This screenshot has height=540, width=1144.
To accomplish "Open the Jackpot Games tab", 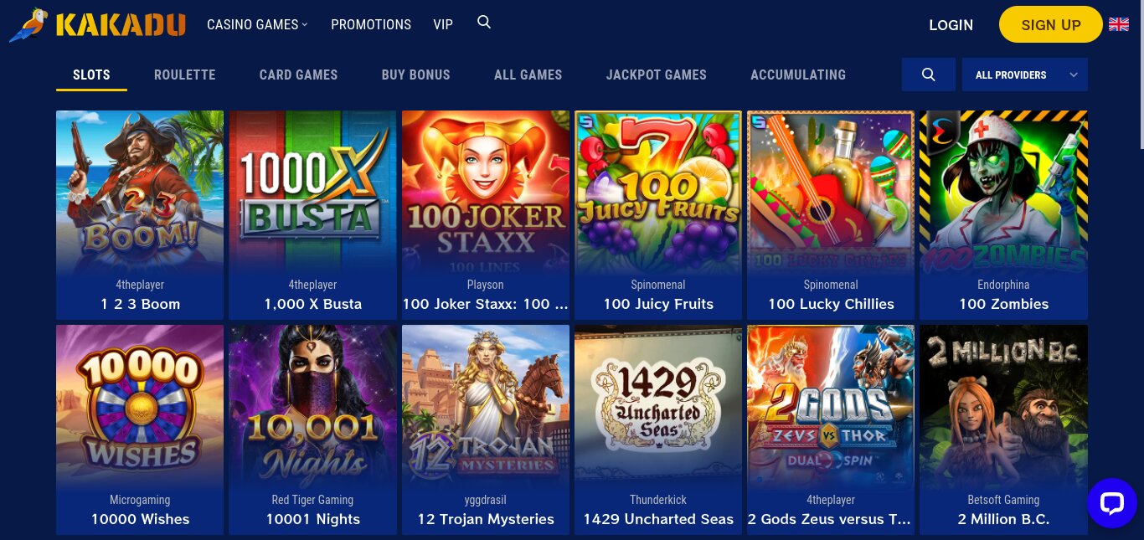I will (x=657, y=75).
